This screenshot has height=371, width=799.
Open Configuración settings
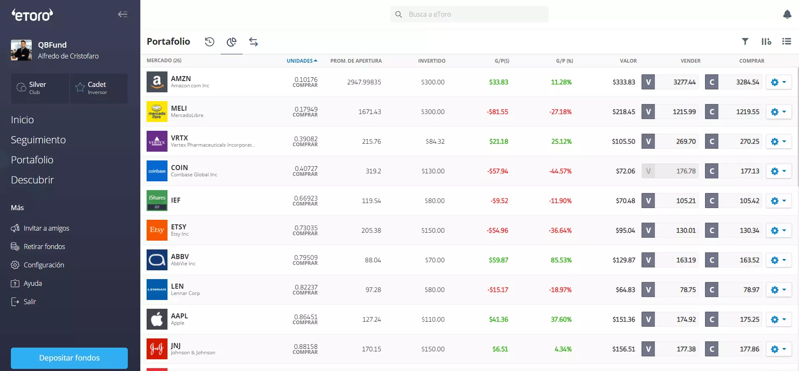tap(38, 265)
